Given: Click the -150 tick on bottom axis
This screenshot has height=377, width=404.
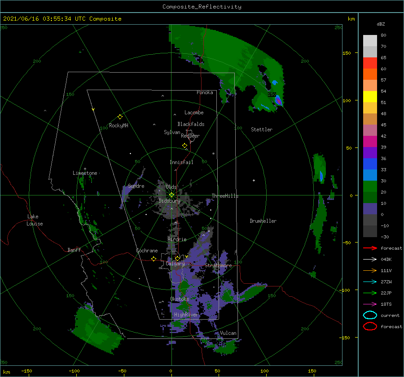Looking at the screenshot, I should point(26,371).
